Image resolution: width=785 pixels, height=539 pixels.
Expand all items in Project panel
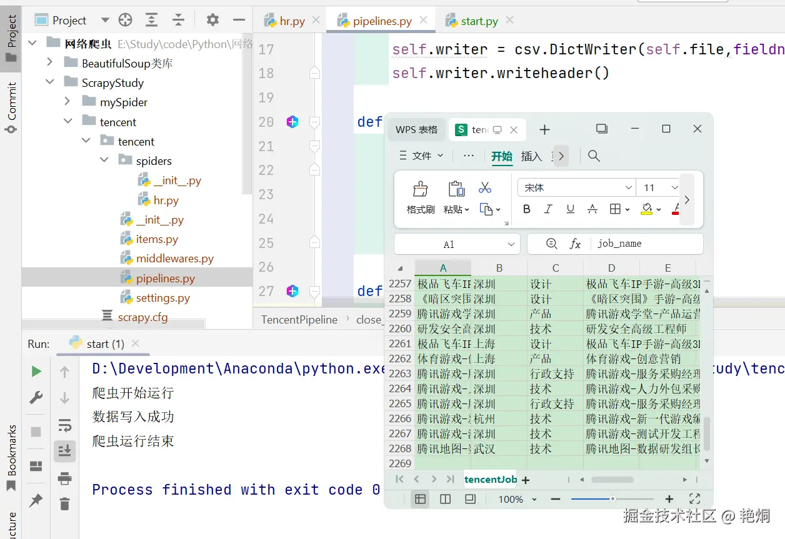click(x=151, y=20)
